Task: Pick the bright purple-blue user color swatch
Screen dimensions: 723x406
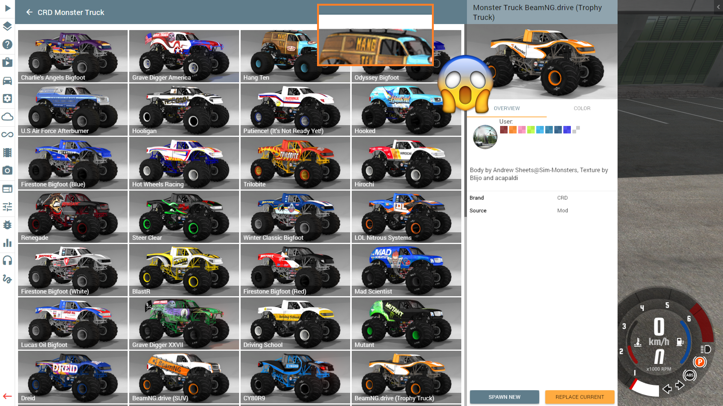Action: 567,130
